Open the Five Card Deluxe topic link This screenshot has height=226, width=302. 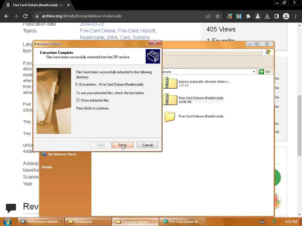coord(98,31)
